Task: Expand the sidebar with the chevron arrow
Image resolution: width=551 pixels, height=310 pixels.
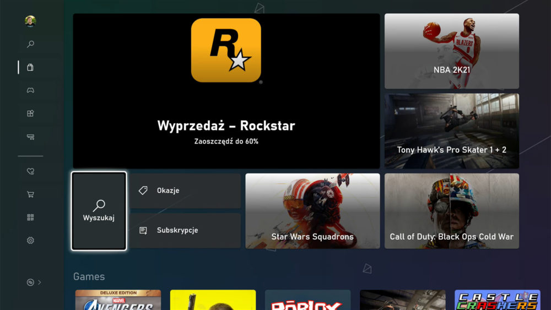Action: pyautogui.click(x=39, y=282)
